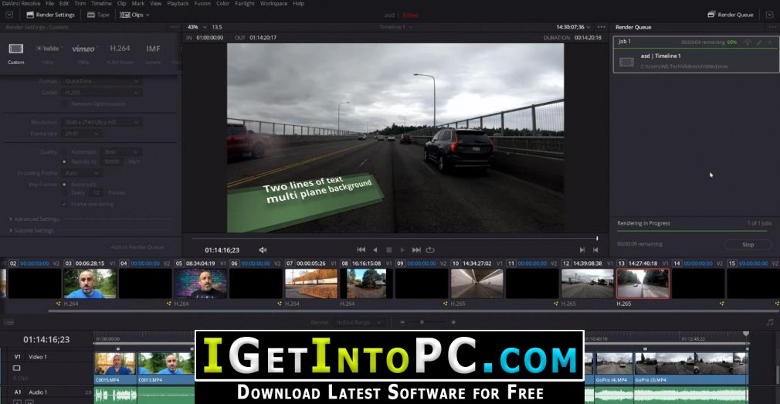Select the H.264 Master preset
This screenshot has height=404, width=780.
[x=120, y=54]
